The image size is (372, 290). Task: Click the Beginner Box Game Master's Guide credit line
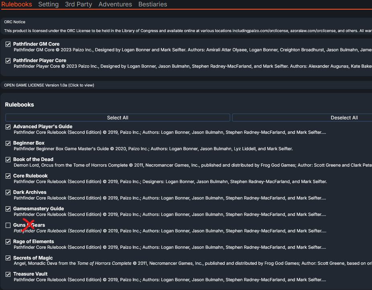pos(153,149)
